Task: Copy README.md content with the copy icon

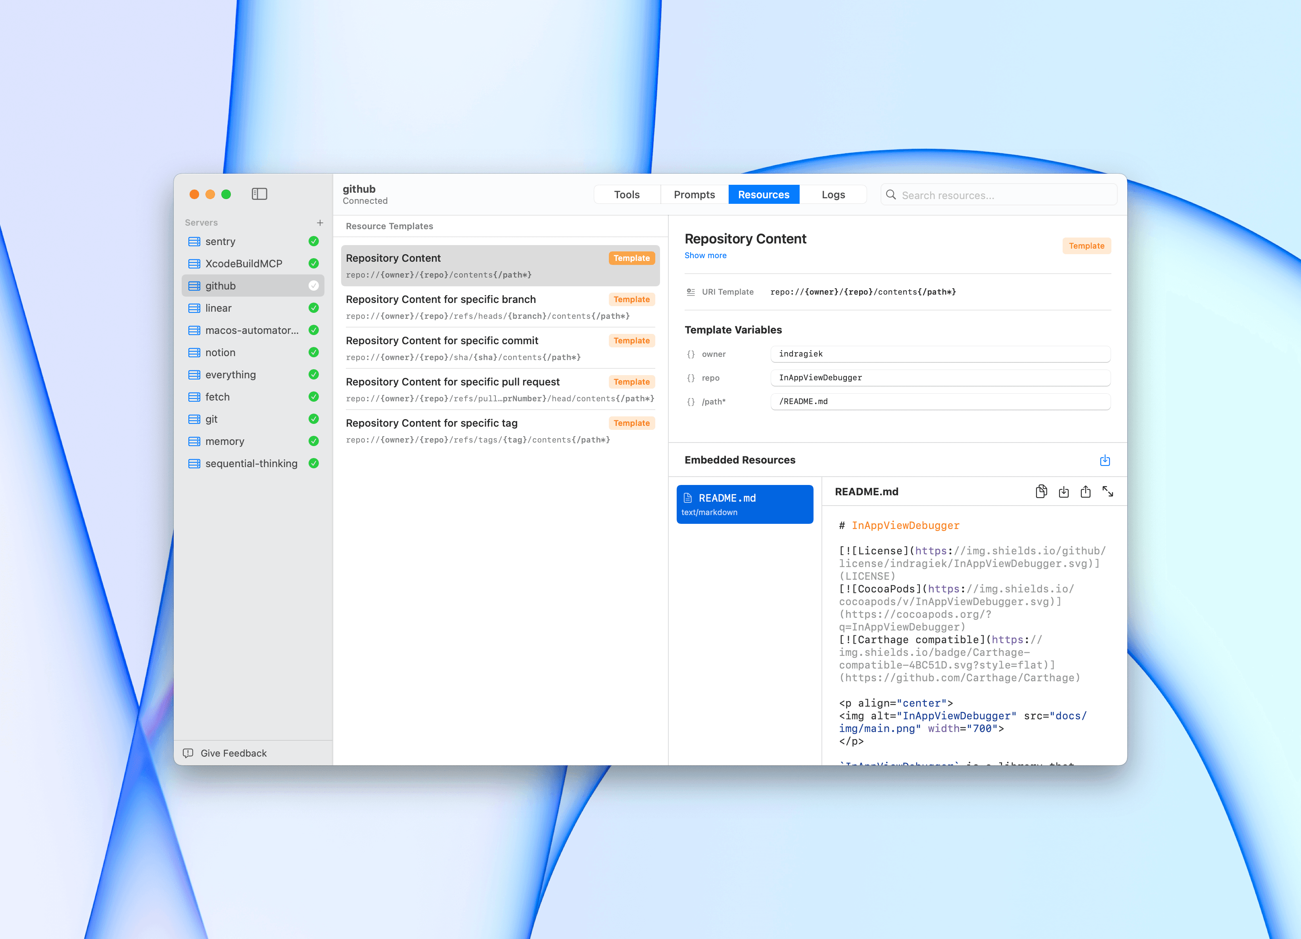Action: (x=1041, y=492)
